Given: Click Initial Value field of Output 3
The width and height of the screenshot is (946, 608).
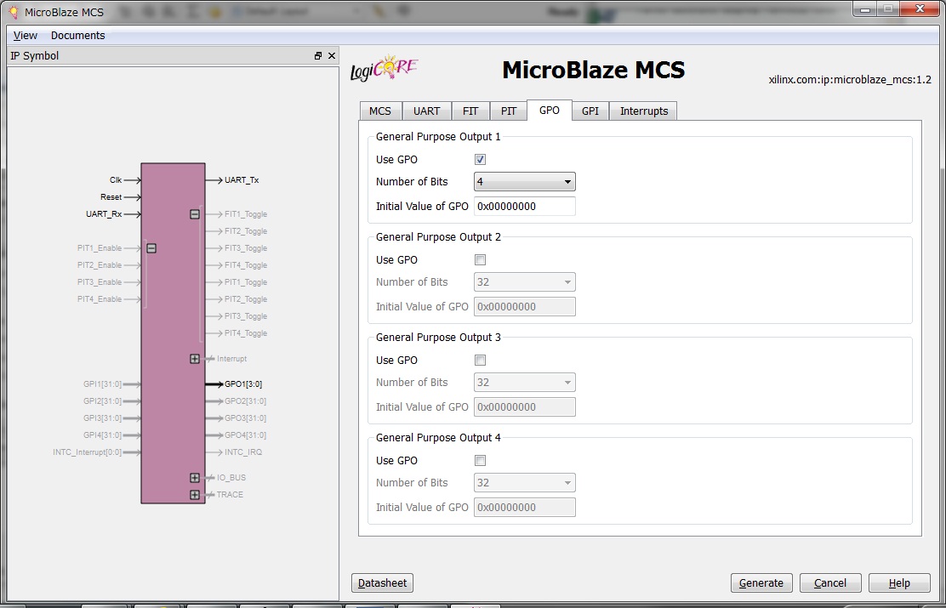Looking at the screenshot, I should point(524,407).
